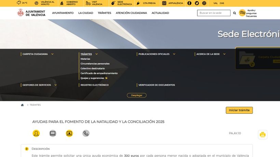The height and width of the screenshot is (157, 280).
Task: Click the Ajuntament de València logo
Action: click(x=31, y=13)
